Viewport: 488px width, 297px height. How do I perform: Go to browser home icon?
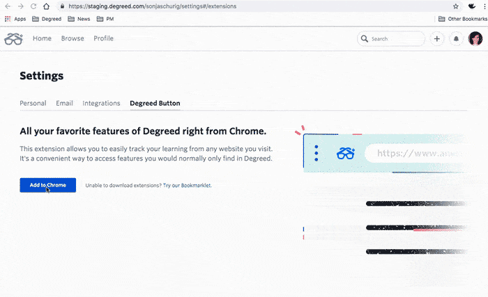(x=46, y=6)
